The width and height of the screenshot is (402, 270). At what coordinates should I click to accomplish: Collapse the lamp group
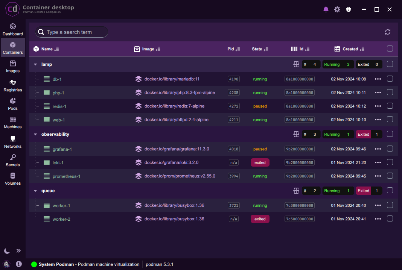click(x=35, y=65)
